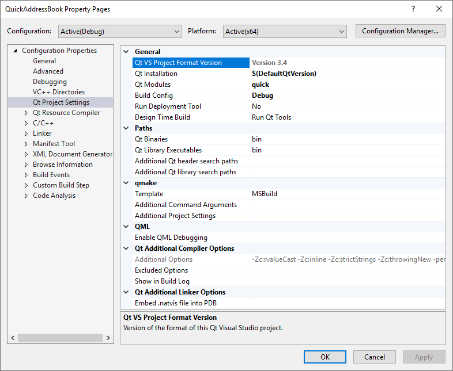The image size is (453, 371).
Task: Collapse the qmake property group
Action: point(127,183)
